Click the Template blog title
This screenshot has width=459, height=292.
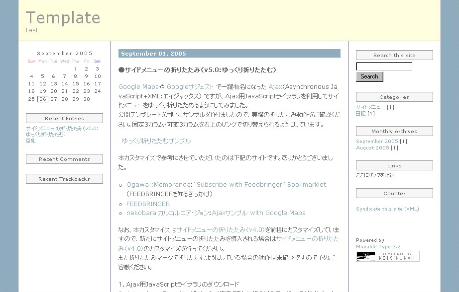tap(63, 18)
